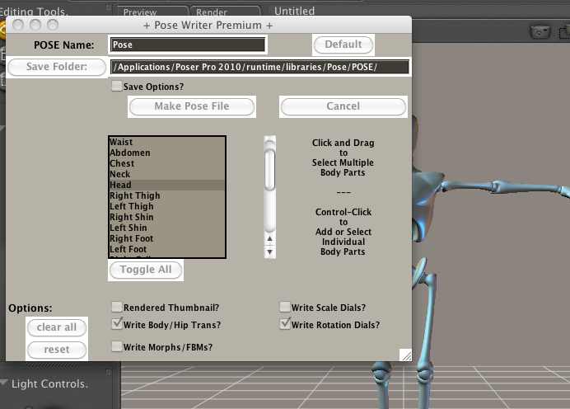Click the Toggle All button
570x409 pixels.
pyautogui.click(x=146, y=270)
